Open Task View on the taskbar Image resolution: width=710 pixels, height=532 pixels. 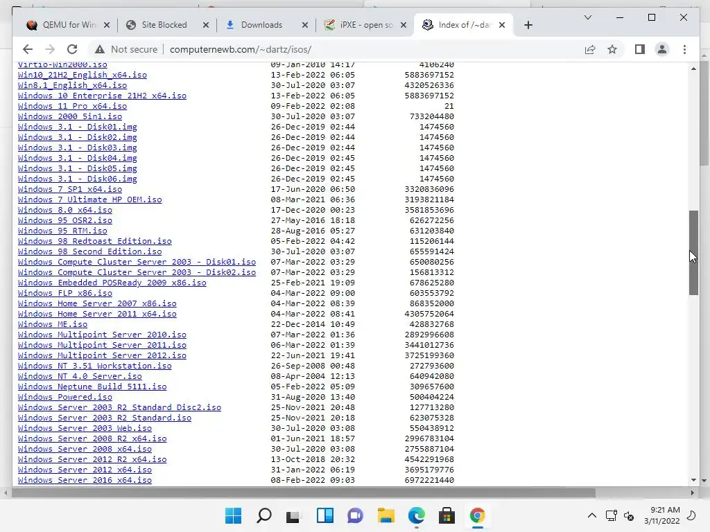click(x=293, y=515)
